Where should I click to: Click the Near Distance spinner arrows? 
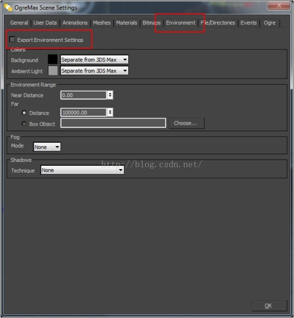coord(110,95)
